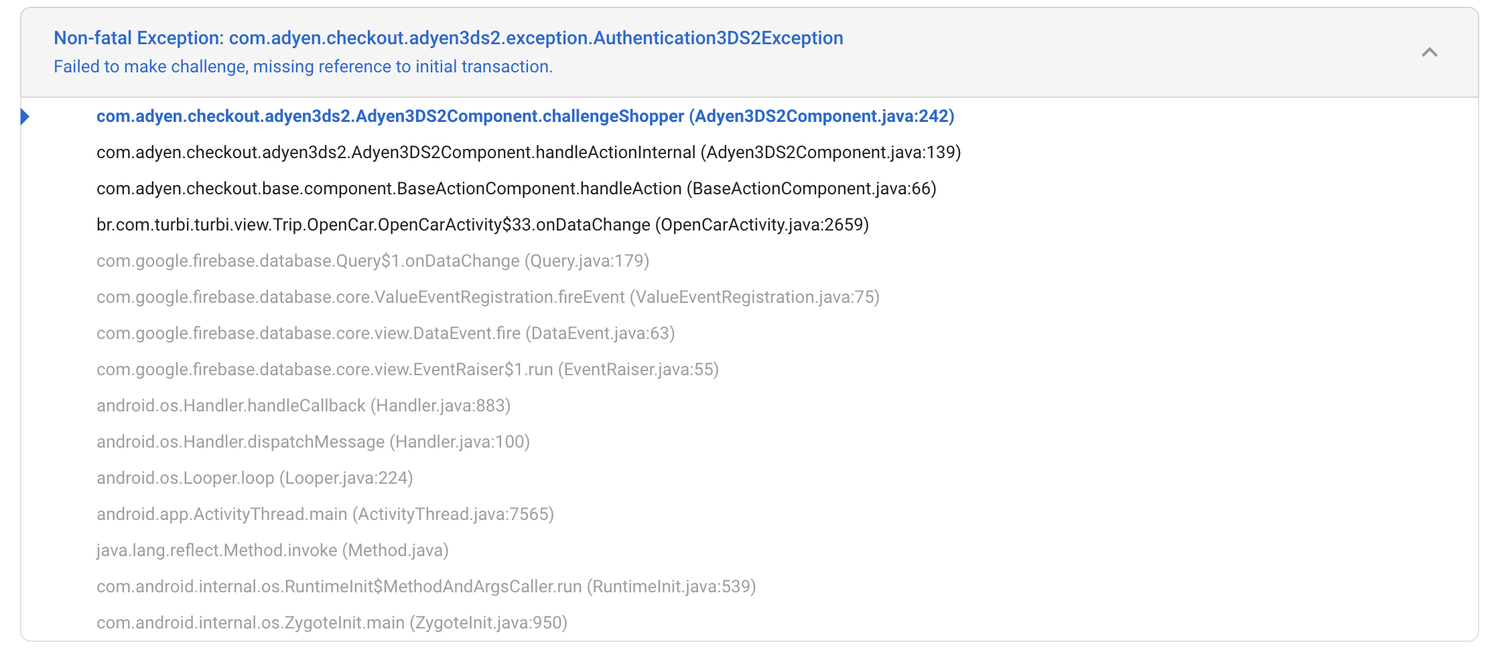
Task: Click the Handler.handleCallback frame
Action: (303, 405)
